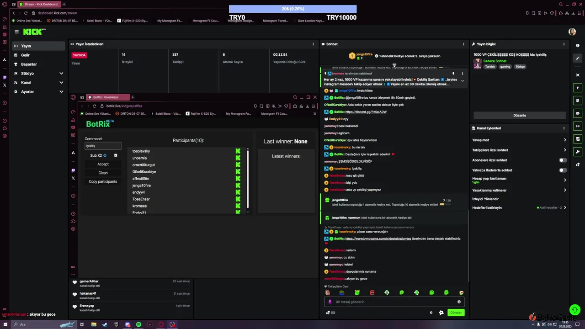Expand the pinned message chevron
Viewport: 585px width, 329px height.
(x=462, y=81)
